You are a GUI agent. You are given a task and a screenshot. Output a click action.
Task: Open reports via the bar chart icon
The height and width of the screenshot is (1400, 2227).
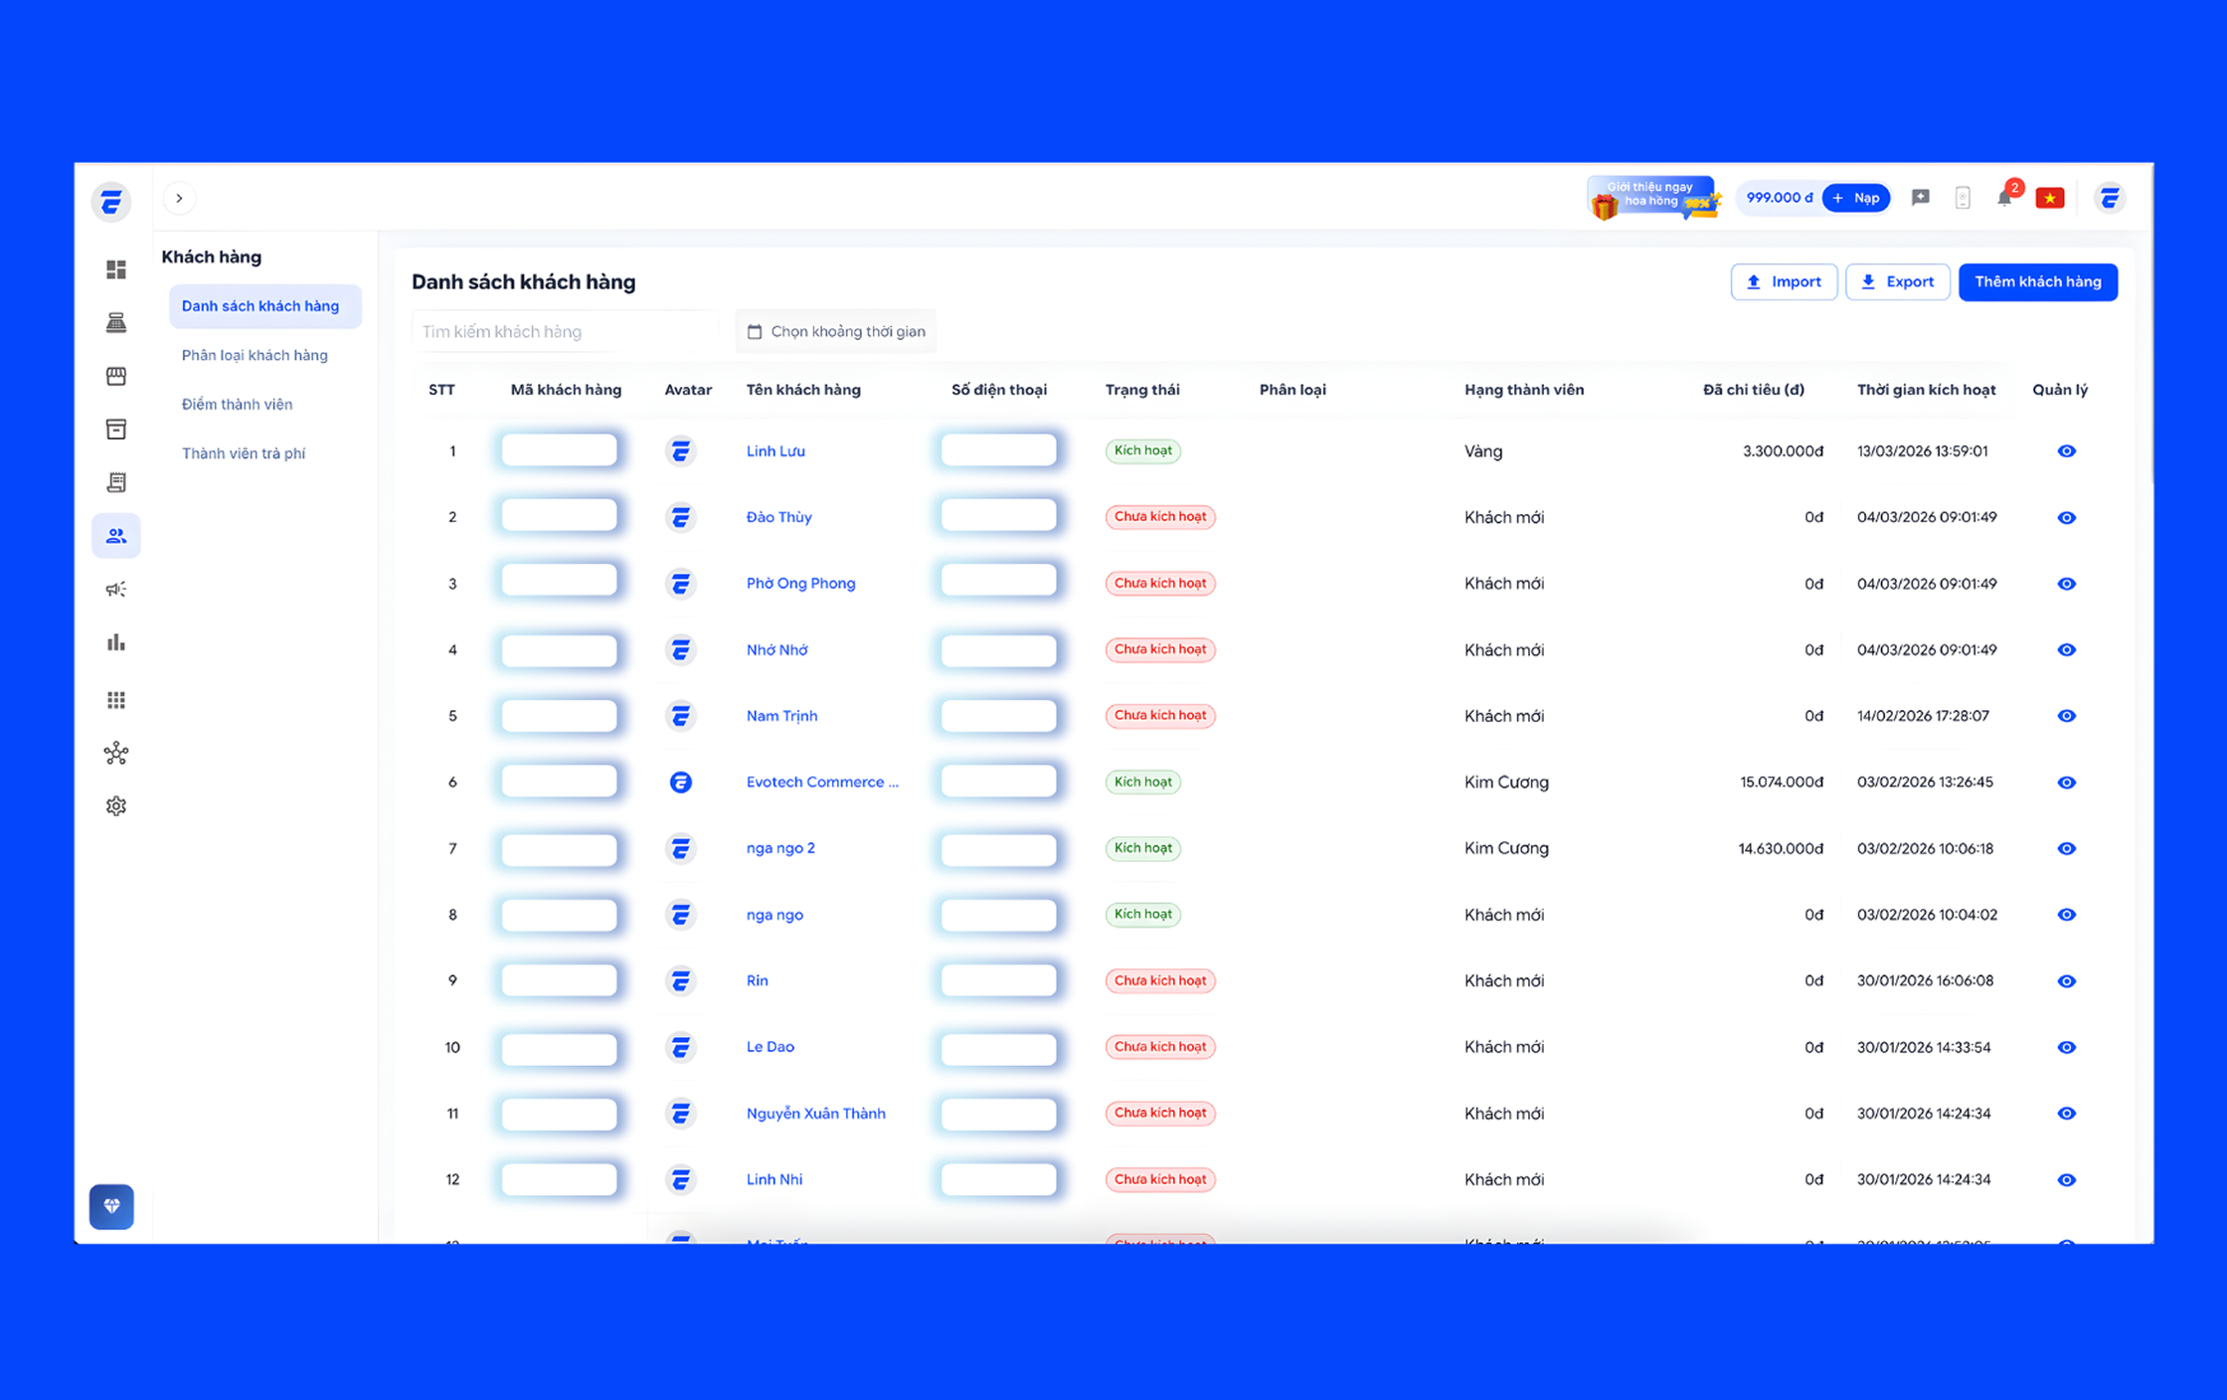[x=116, y=642]
